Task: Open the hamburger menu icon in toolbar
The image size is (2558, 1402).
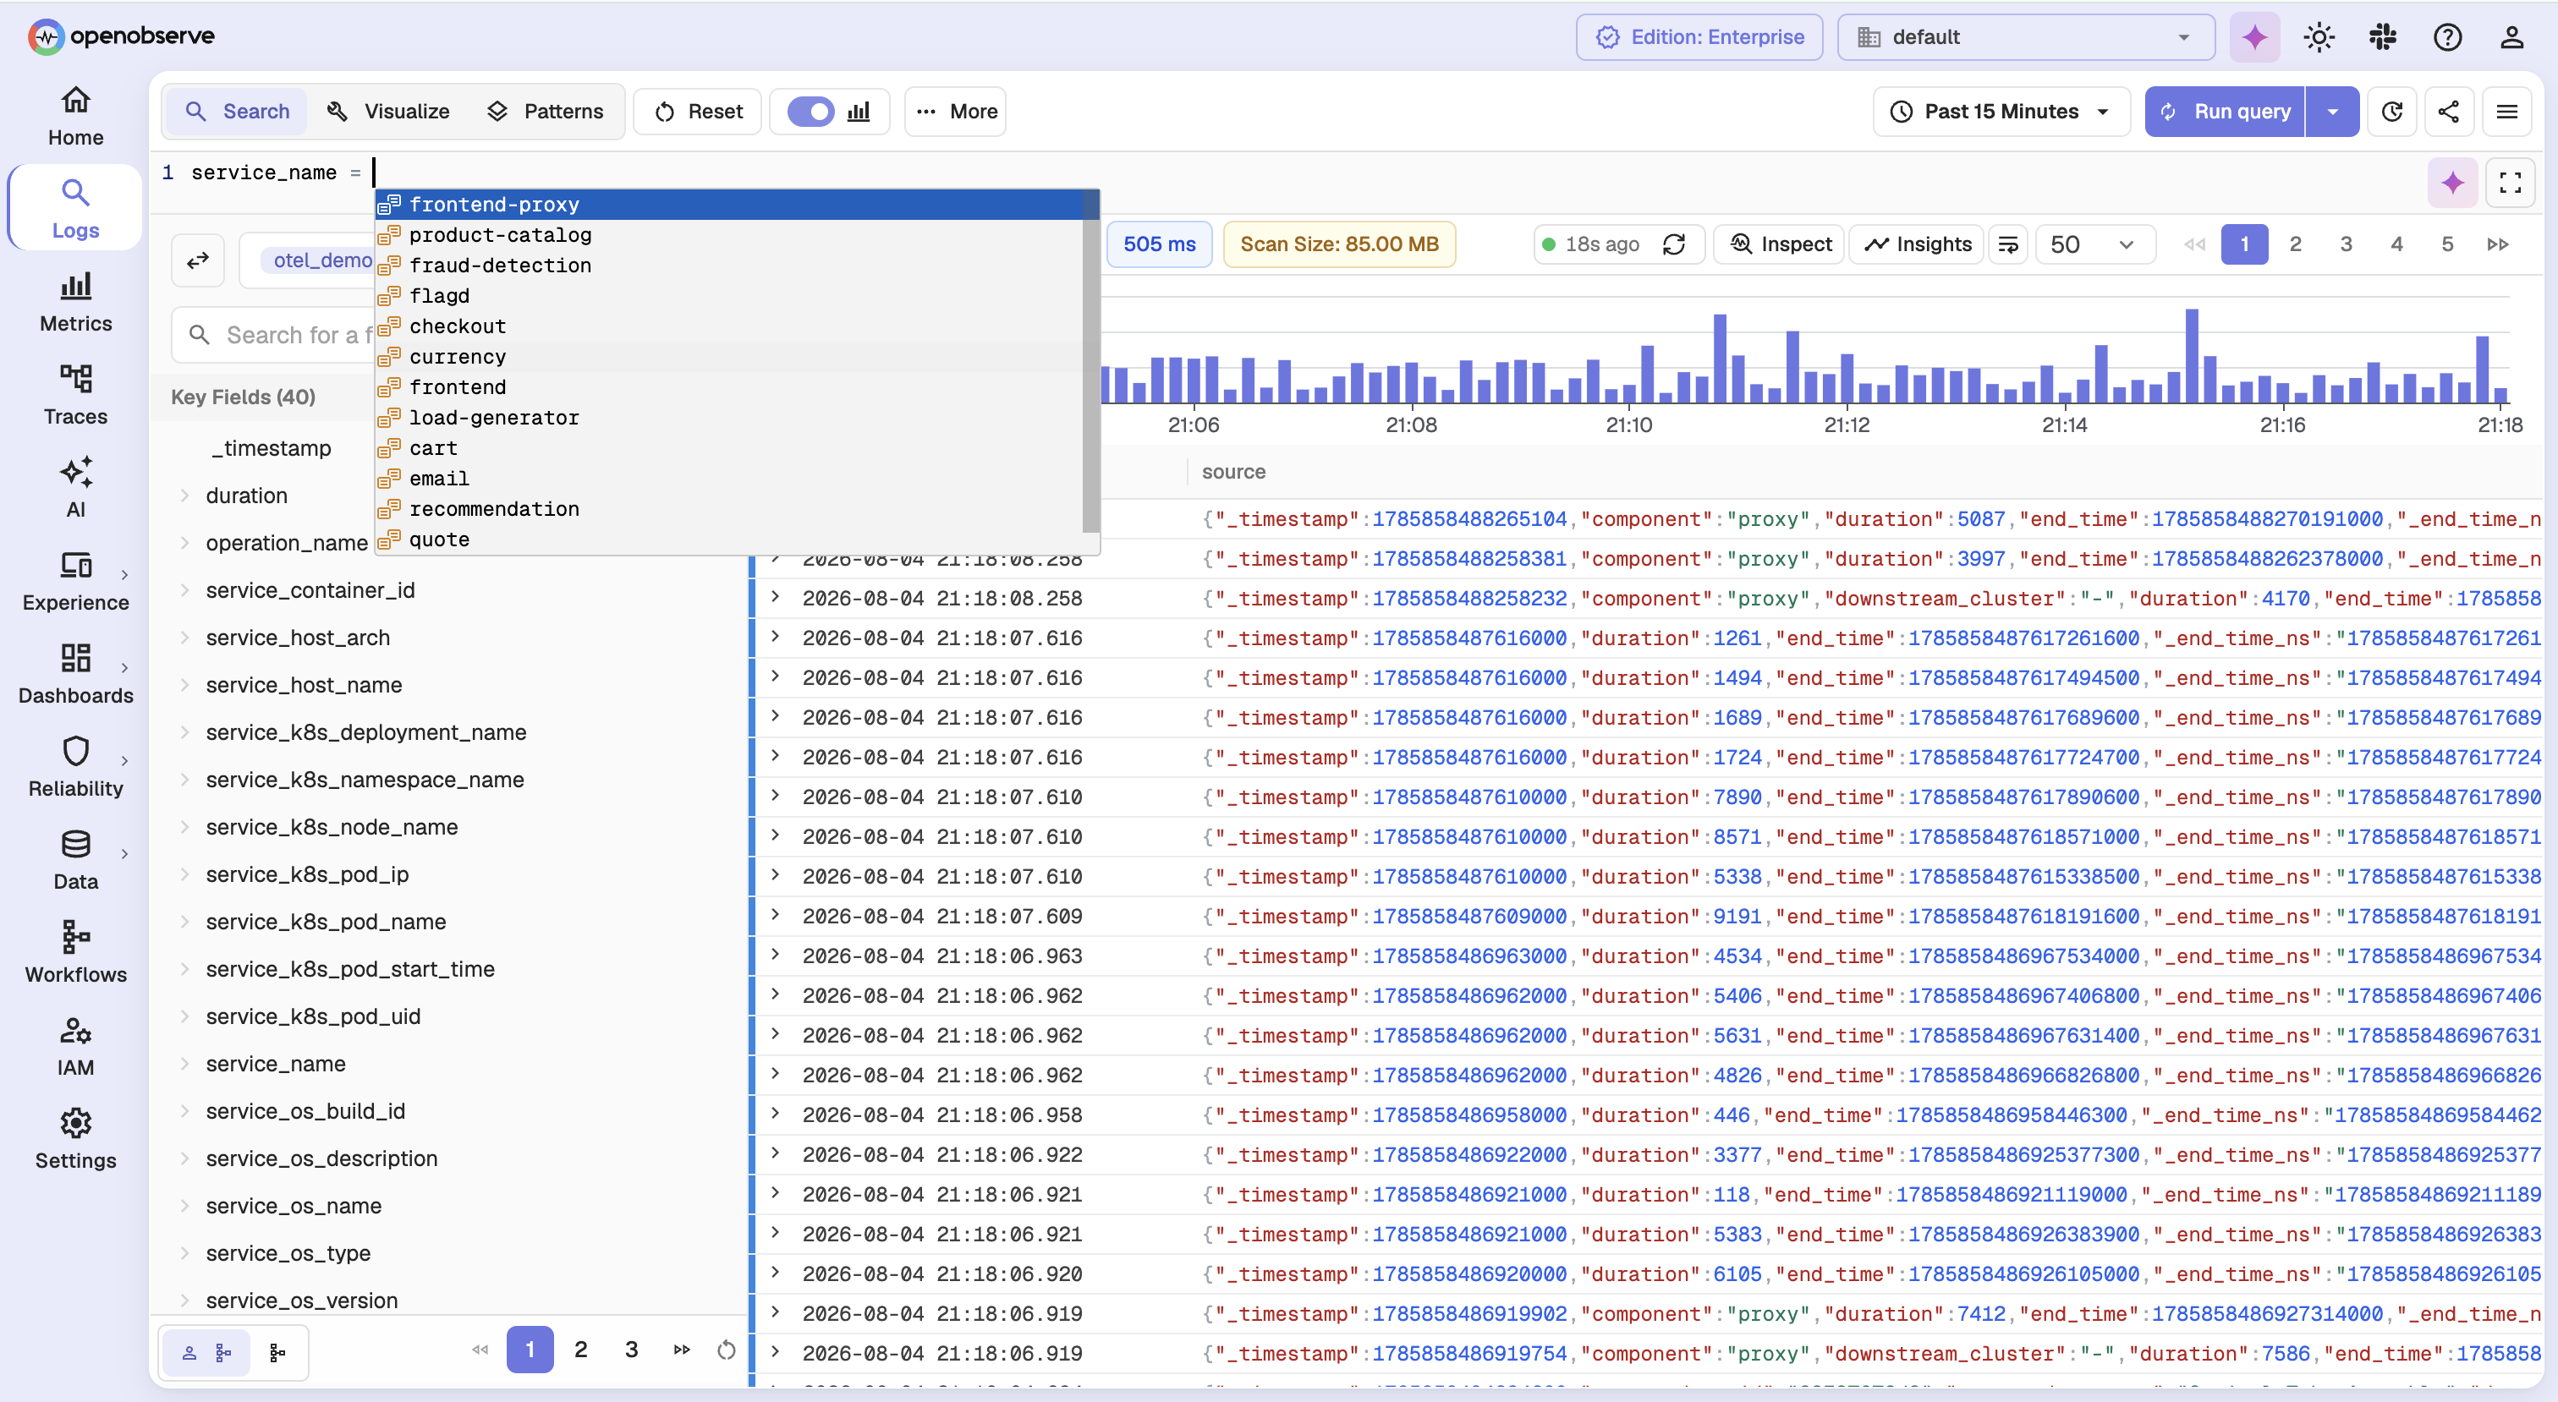Action: 2507,112
